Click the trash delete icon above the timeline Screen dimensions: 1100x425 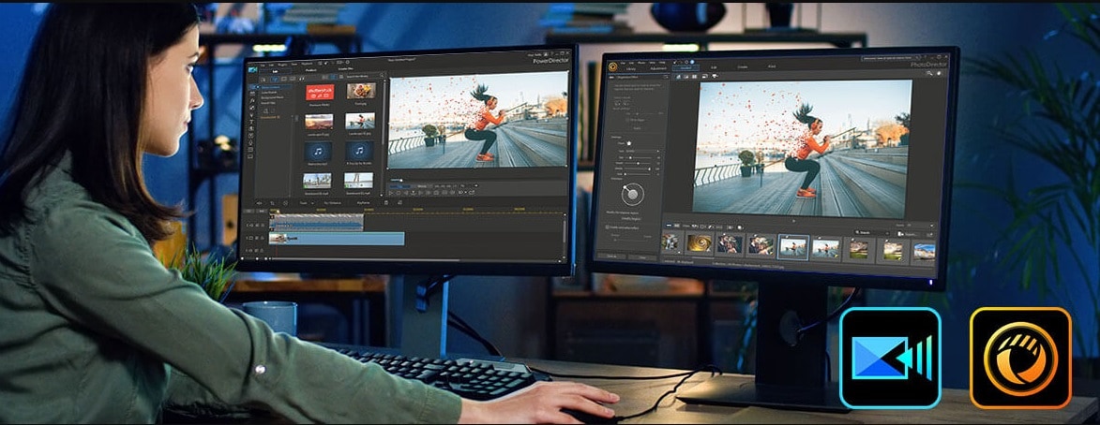click(x=385, y=203)
